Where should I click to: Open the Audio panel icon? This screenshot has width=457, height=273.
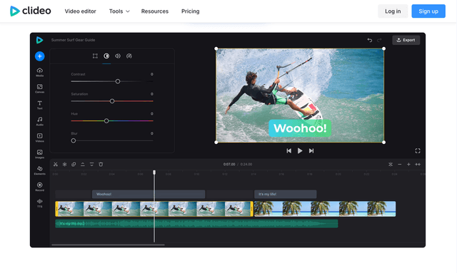coord(40,121)
